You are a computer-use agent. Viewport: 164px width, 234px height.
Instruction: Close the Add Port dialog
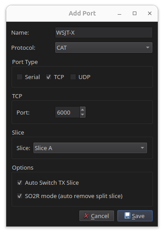(150, 13)
